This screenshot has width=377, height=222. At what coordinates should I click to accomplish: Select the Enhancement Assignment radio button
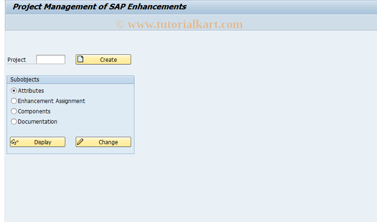tap(14, 101)
